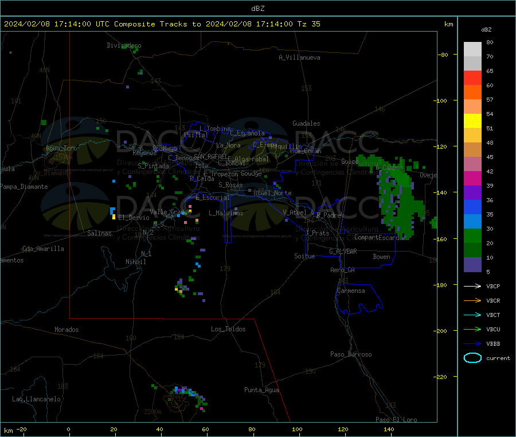The height and width of the screenshot is (437, 516).
Task: Select the blue swatch between 36 and 35
Action: pyautogui.click(x=472, y=207)
